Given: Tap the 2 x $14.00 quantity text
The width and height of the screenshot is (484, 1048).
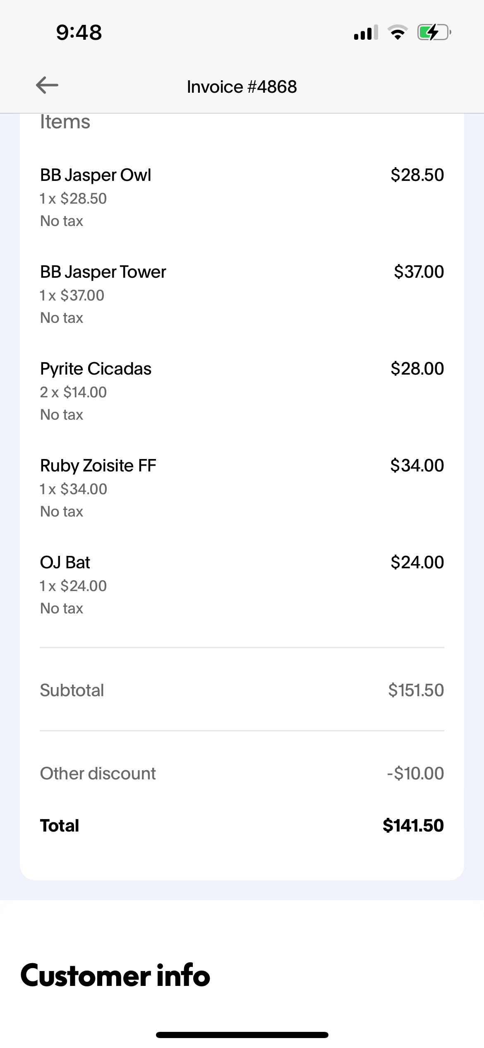Looking at the screenshot, I should point(73,392).
